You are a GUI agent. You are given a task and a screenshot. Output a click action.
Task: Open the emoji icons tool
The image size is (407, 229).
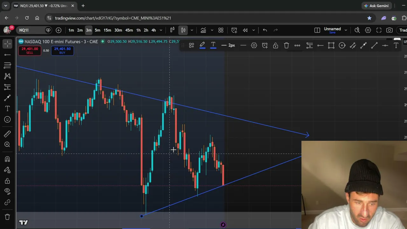point(7,119)
